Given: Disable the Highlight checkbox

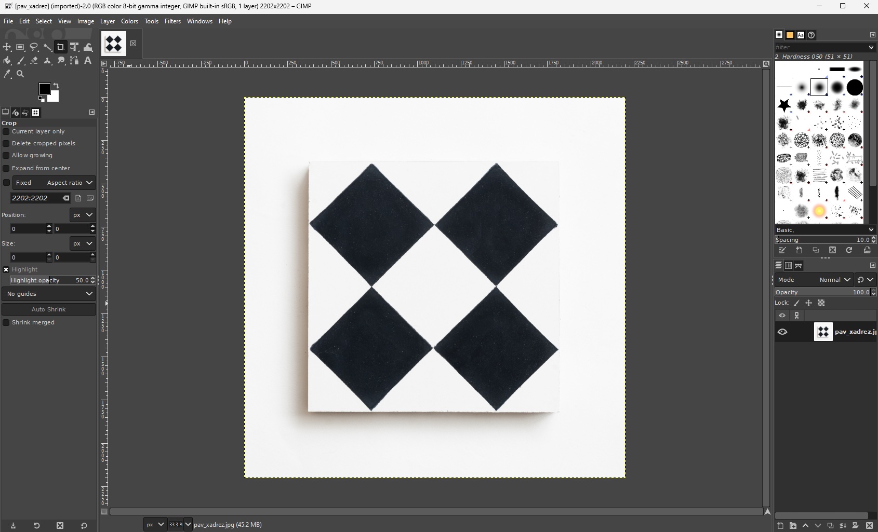Looking at the screenshot, I should [x=6, y=270].
